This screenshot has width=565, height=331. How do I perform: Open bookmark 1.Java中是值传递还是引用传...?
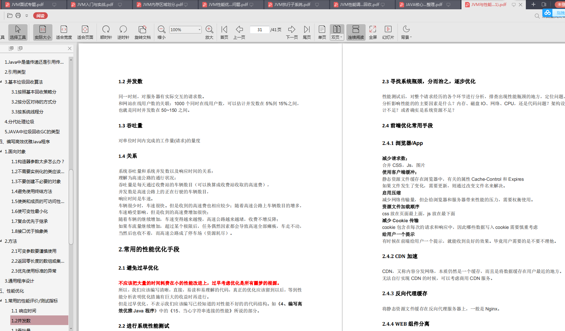tap(34, 62)
